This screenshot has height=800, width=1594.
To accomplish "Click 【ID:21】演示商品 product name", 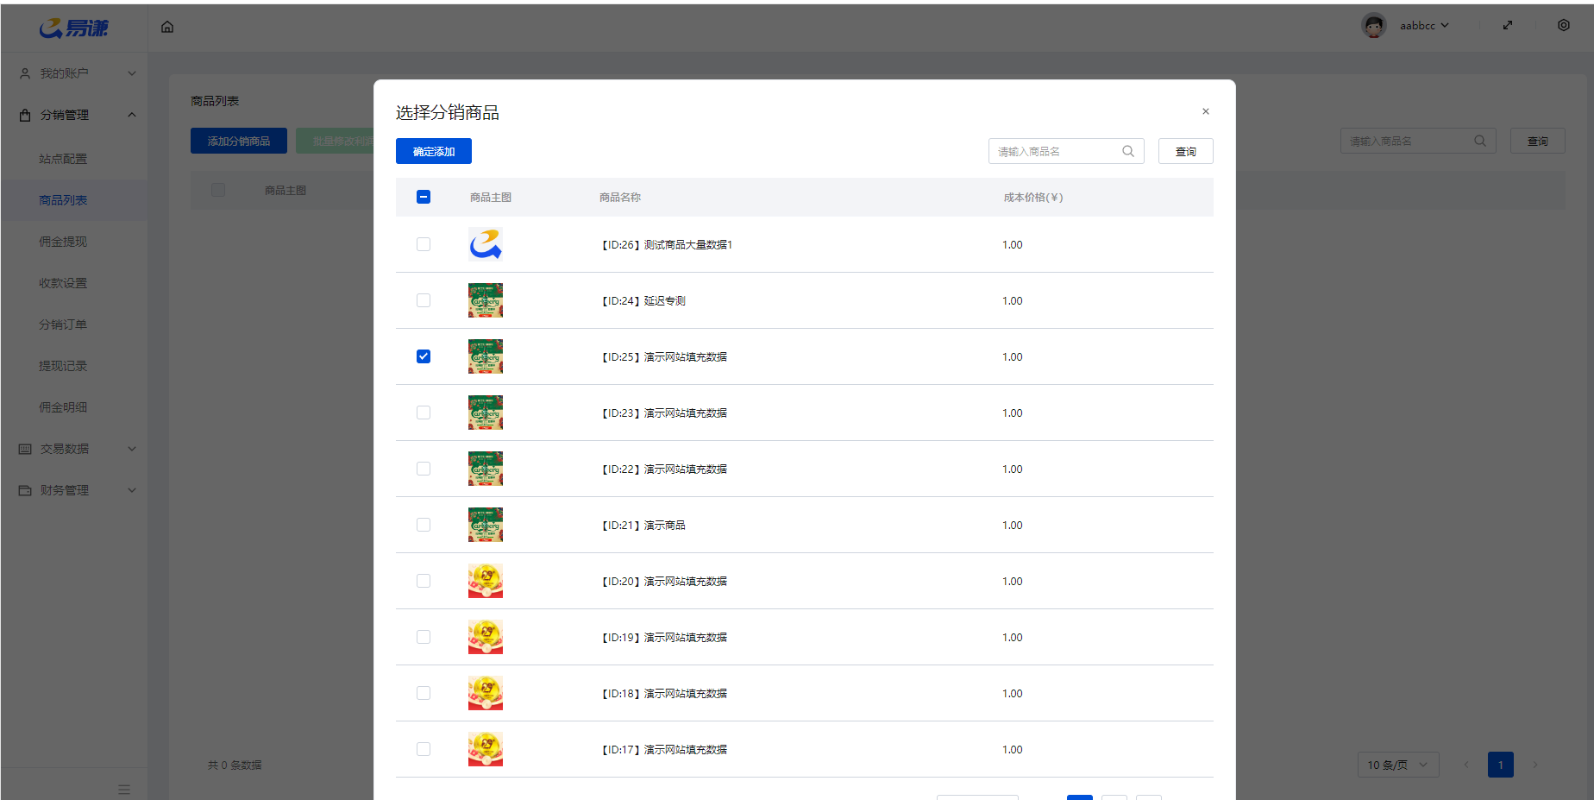I will click(643, 526).
